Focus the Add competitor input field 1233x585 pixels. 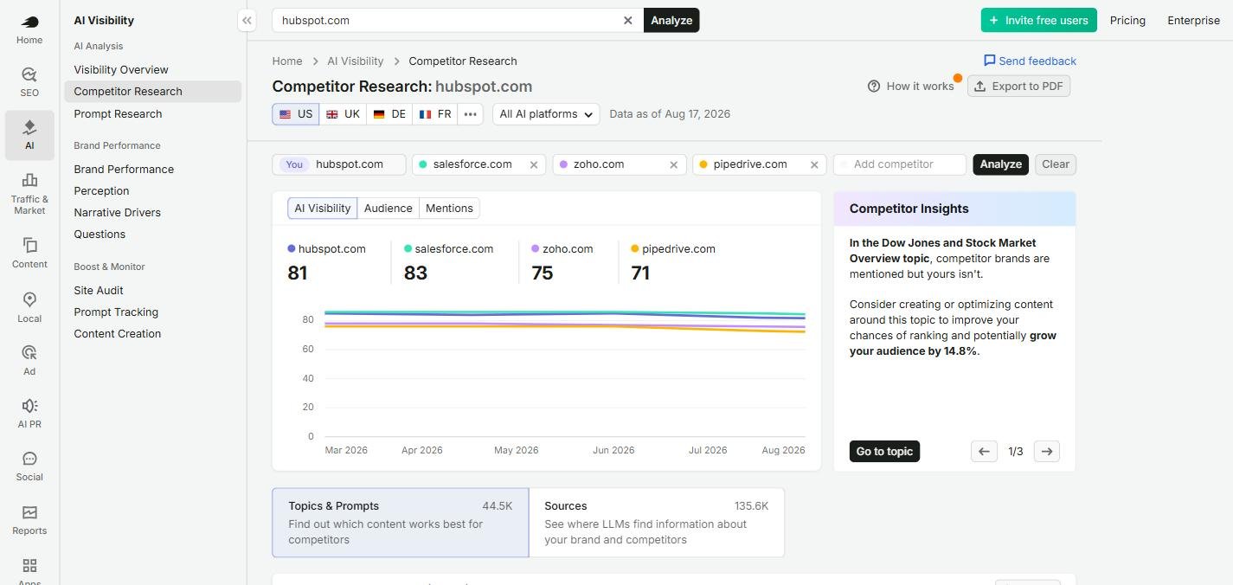(900, 164)
